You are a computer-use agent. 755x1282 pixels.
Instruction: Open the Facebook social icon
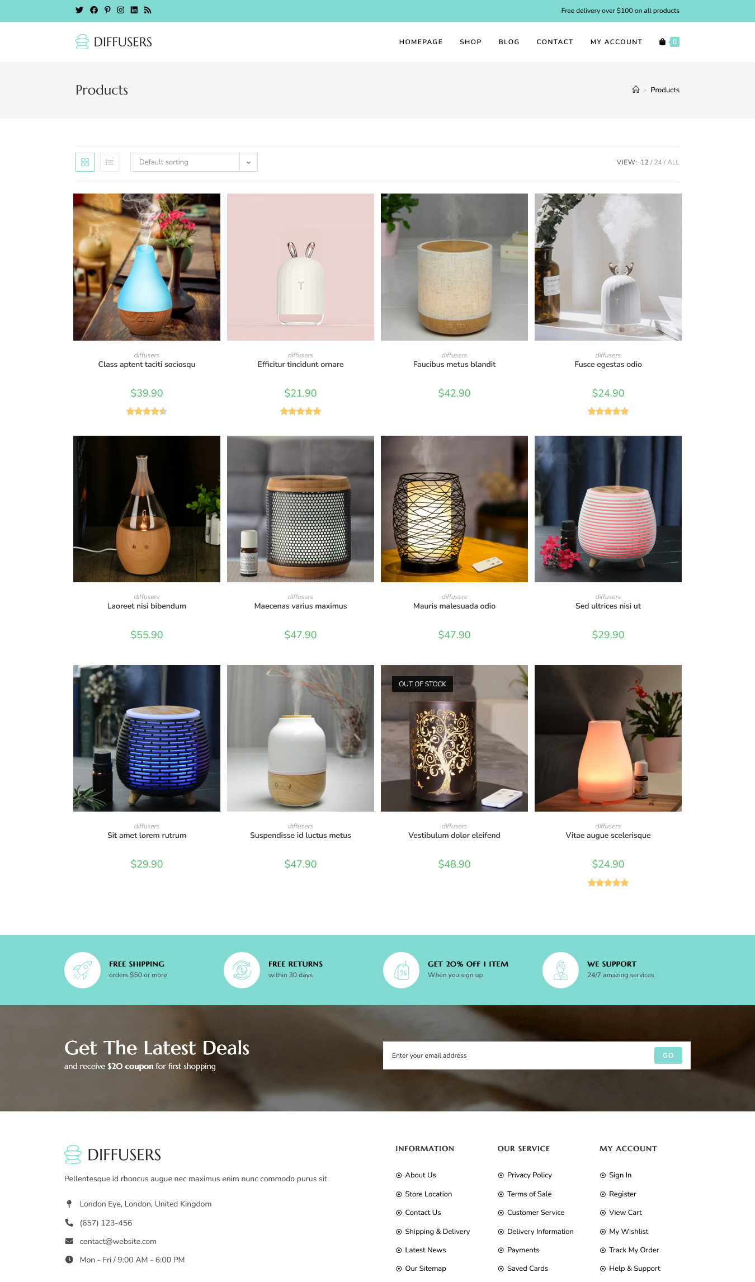tap(94, 10)
